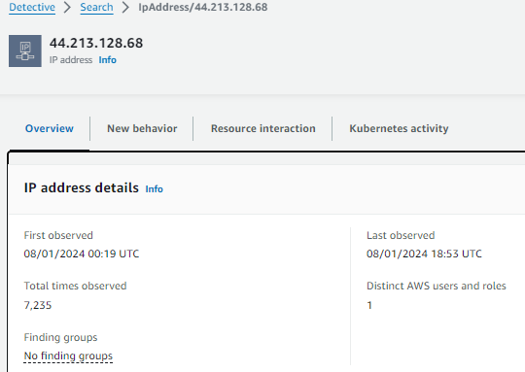Viewport: 525px width, 372px height.
Task: Go back to Search breadcrumb
Action: (x=97, y=7)
